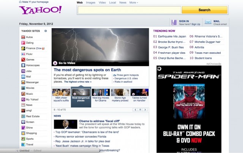This screenshot has height=153, width=243.
Task: Open trending topic Student loans
Action: click(203, 58)
